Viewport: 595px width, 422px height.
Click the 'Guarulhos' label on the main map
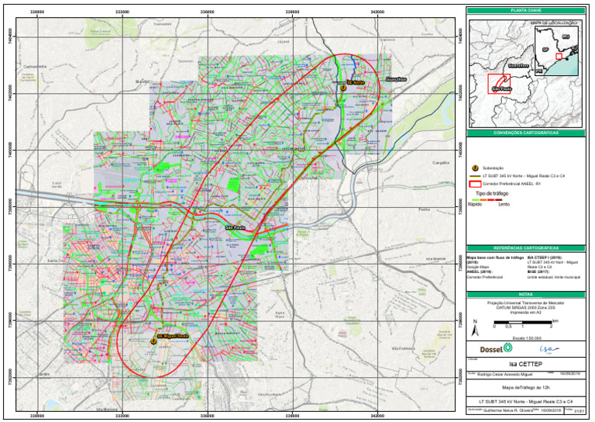pyautogui.click(x=396, y=79)
